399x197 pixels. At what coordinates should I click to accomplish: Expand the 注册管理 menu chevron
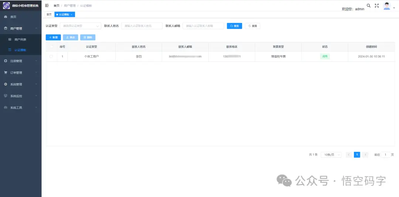36,61
